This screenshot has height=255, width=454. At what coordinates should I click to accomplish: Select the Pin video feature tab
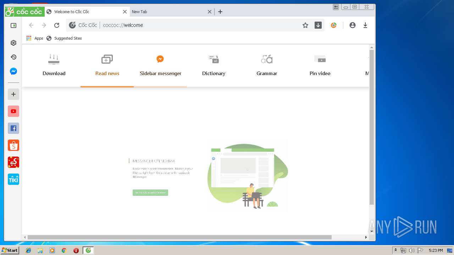point(320,65)
